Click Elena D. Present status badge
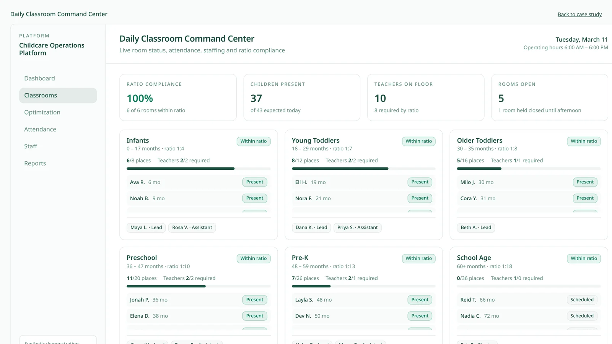Screen dimensions: 612x344 [255, 316]
